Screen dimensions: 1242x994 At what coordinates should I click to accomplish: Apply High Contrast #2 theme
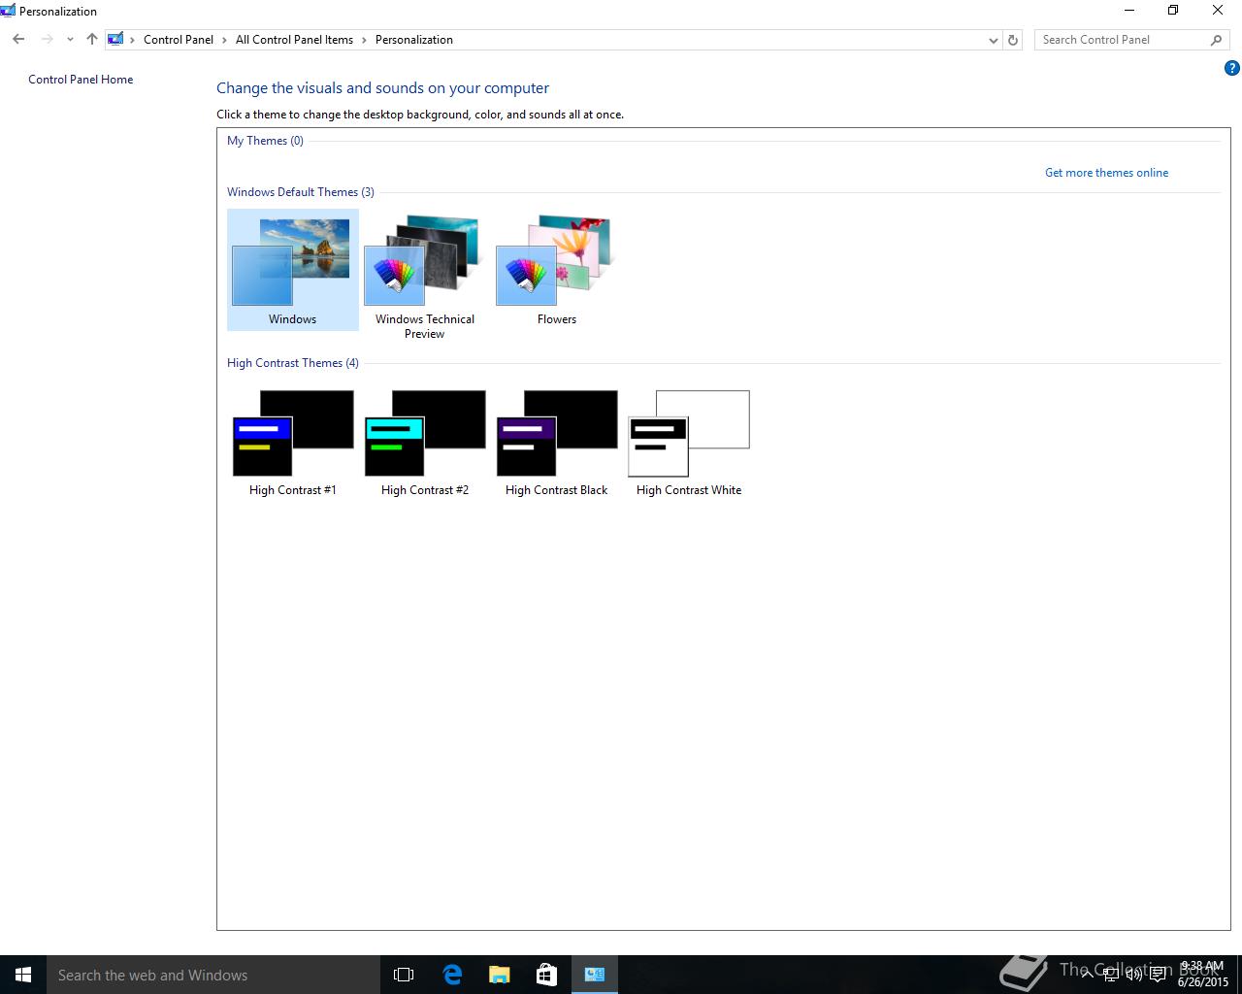click(x=424, y=444)
